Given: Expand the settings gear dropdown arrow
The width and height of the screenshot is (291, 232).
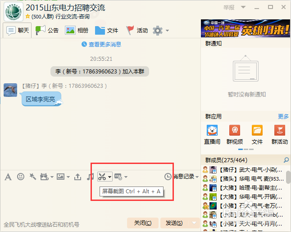Looking at the screenshot, I should coord(167,31).
